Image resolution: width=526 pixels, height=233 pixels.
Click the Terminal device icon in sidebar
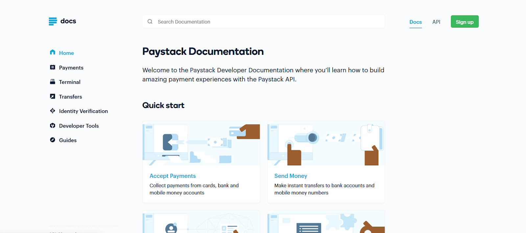pyautogui.click(x=53, y=82)
